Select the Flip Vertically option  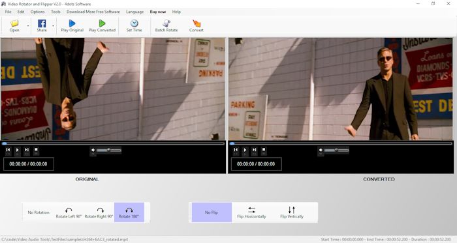tap(292, 212)
